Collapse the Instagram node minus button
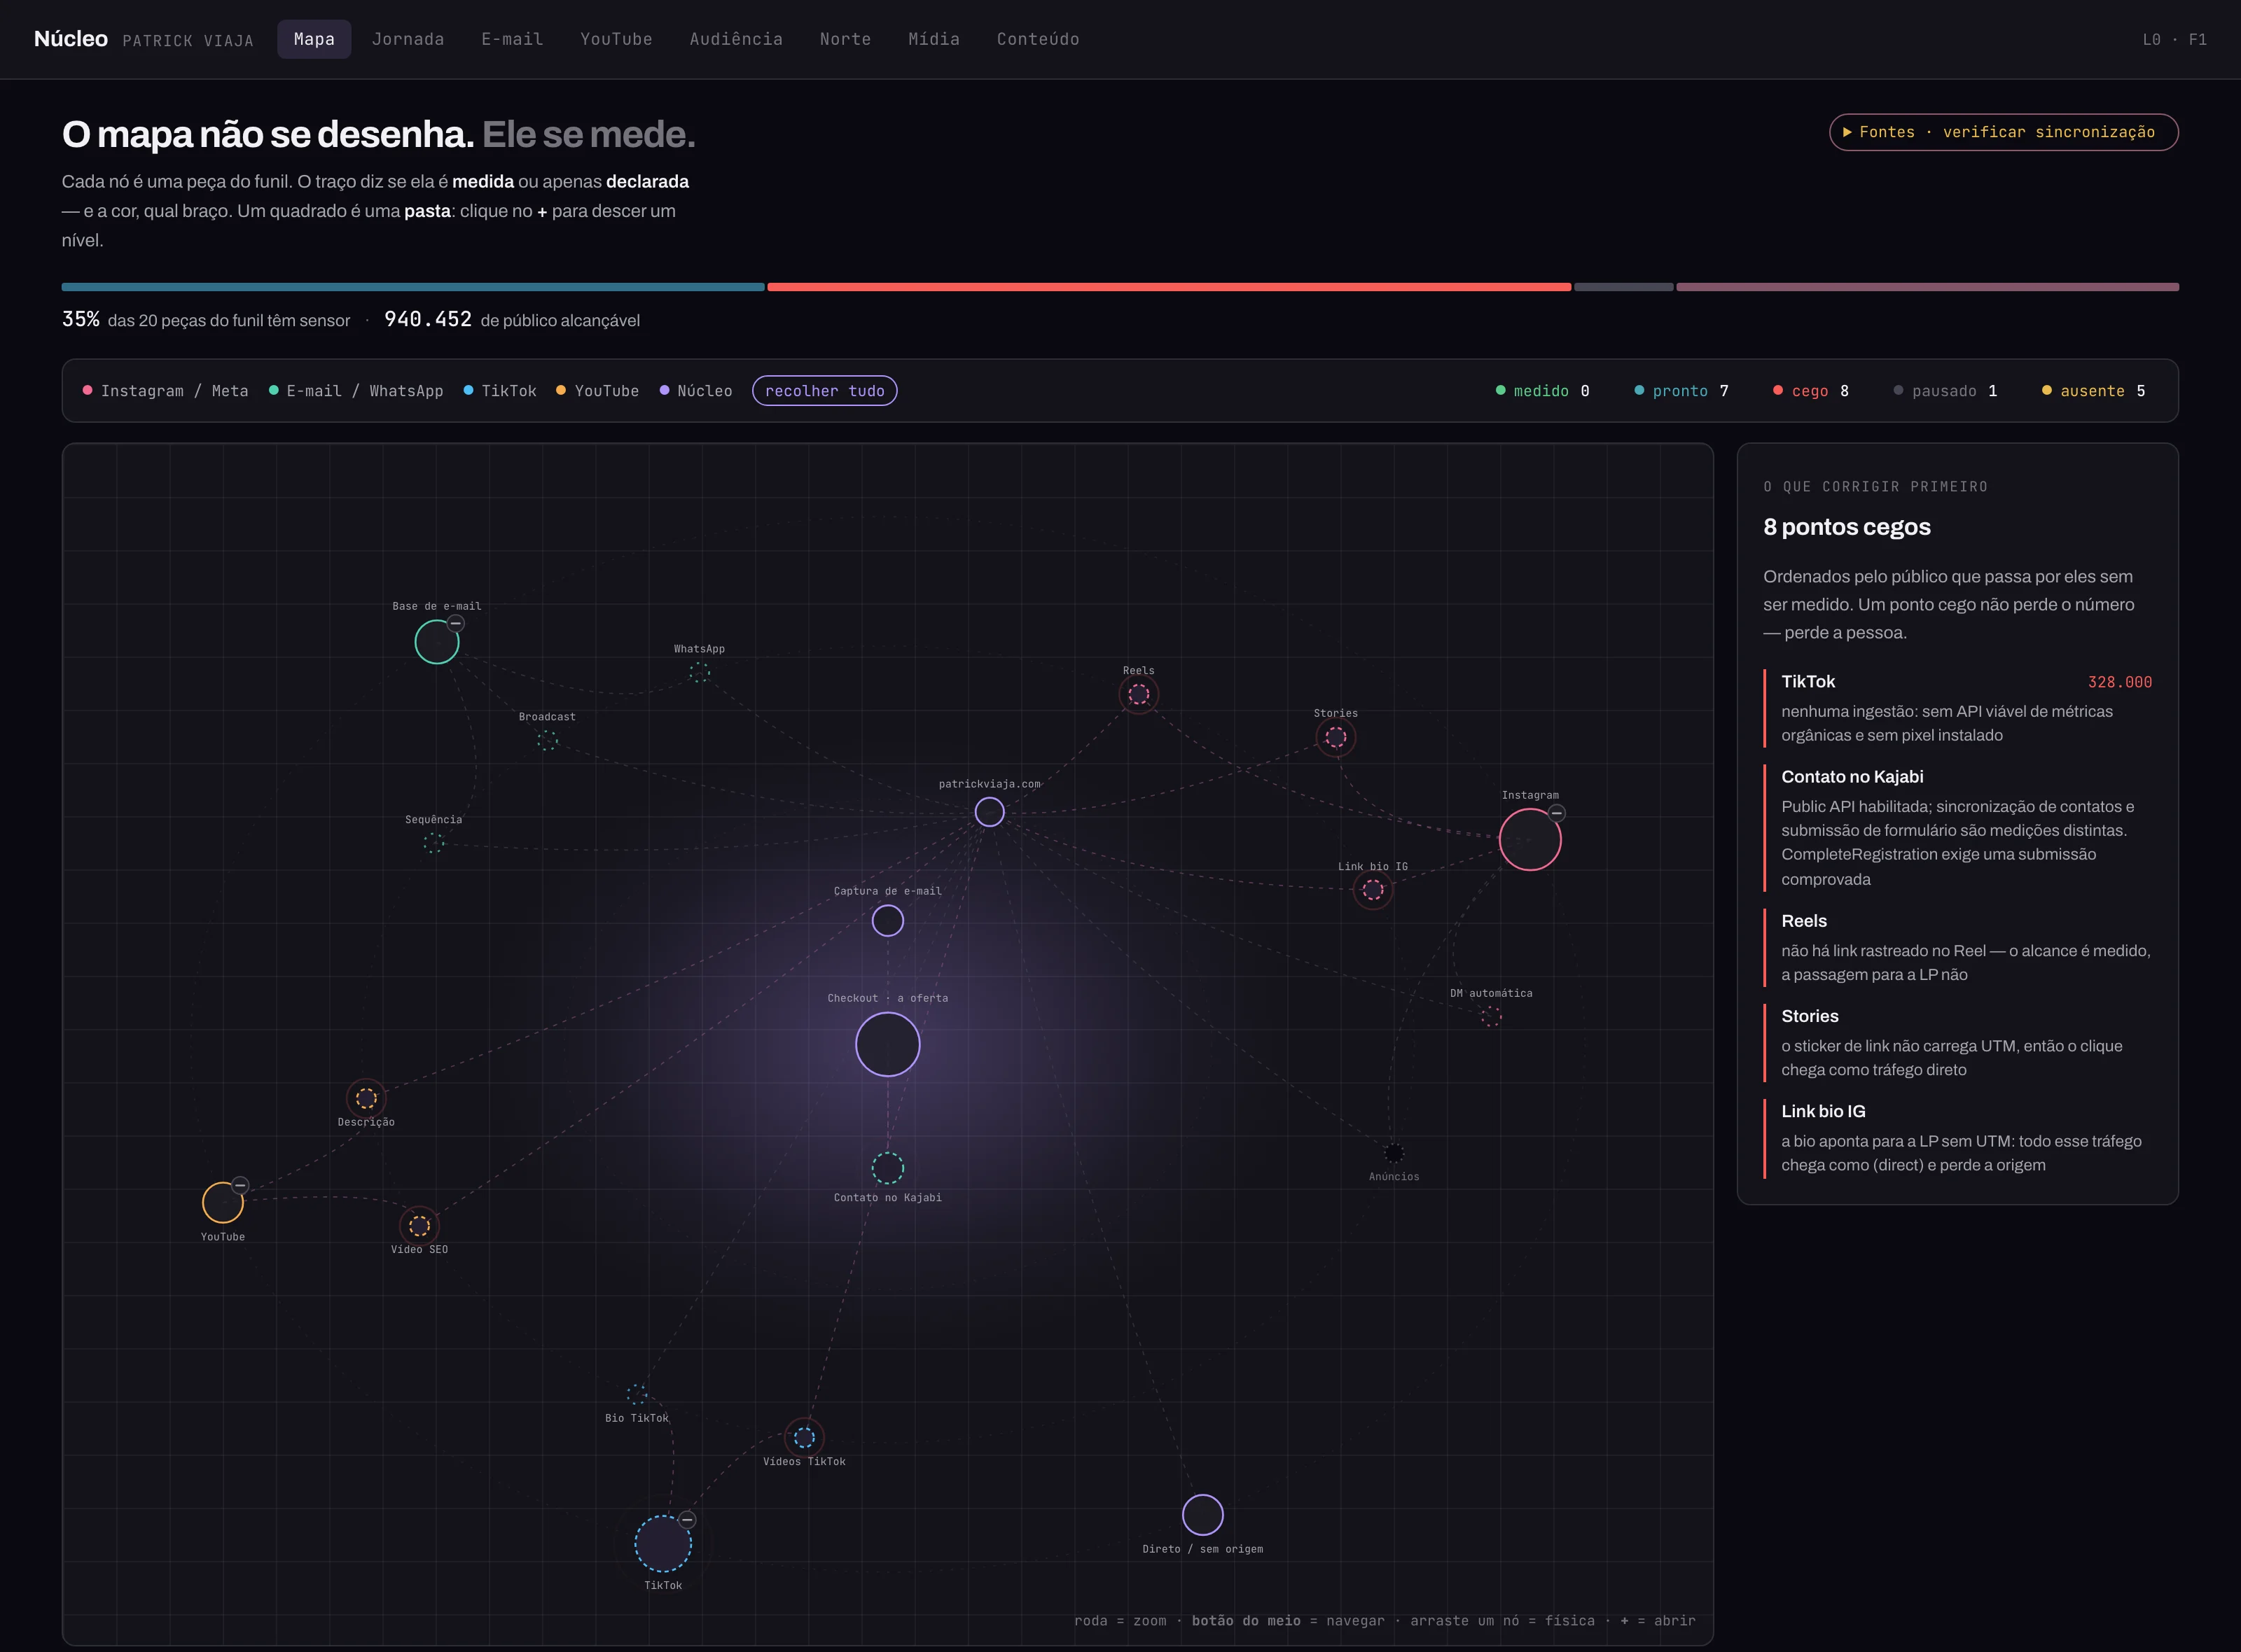 point(1557,813)
